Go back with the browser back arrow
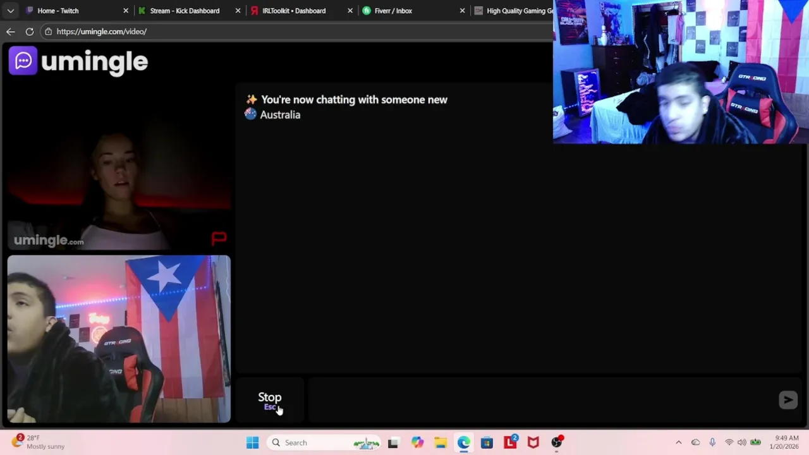Viewport: 809px width, 455px height. (x=11, y=32)
